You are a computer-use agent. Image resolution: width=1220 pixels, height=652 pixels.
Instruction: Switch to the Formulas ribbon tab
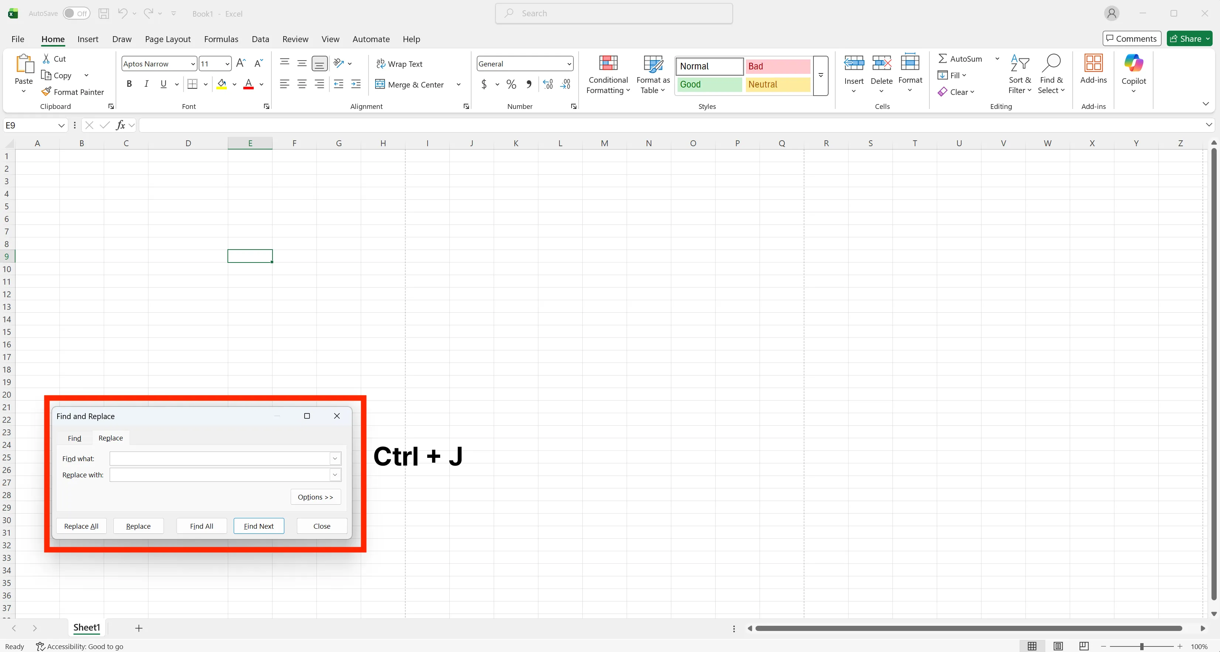[221, 39]
